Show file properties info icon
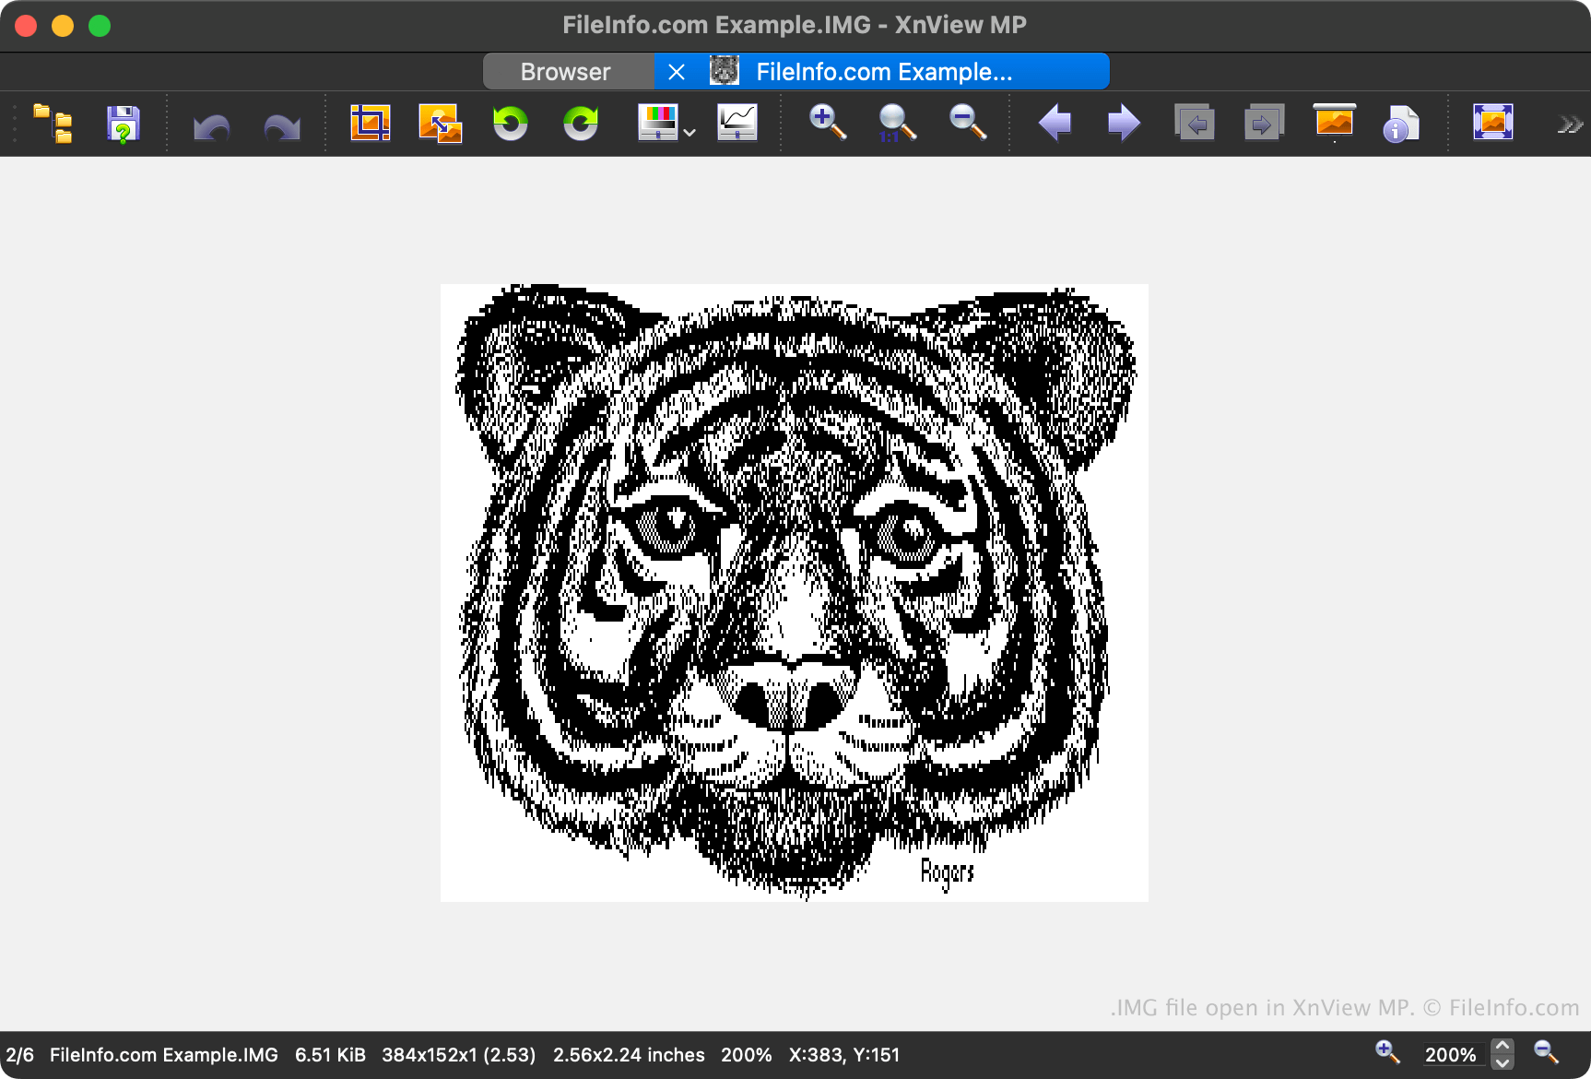 click(1401, 124)
